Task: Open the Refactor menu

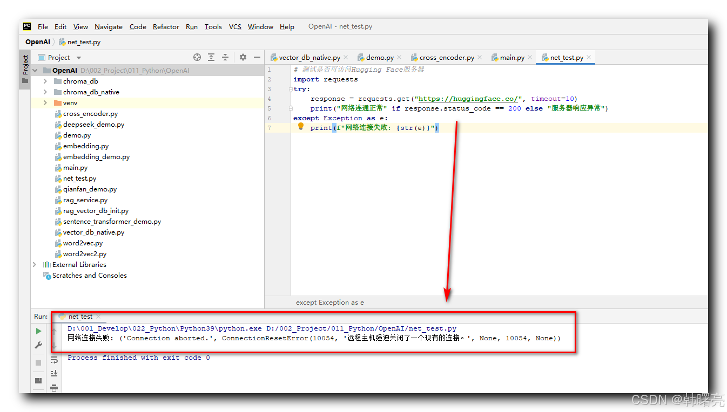Action: point(166,26)
